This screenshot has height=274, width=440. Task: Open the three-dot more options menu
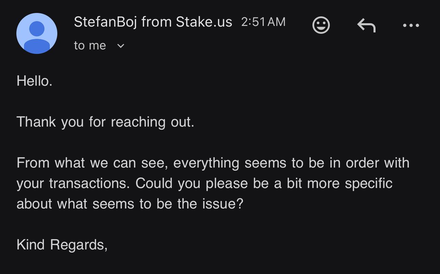[x=411, y=25]
